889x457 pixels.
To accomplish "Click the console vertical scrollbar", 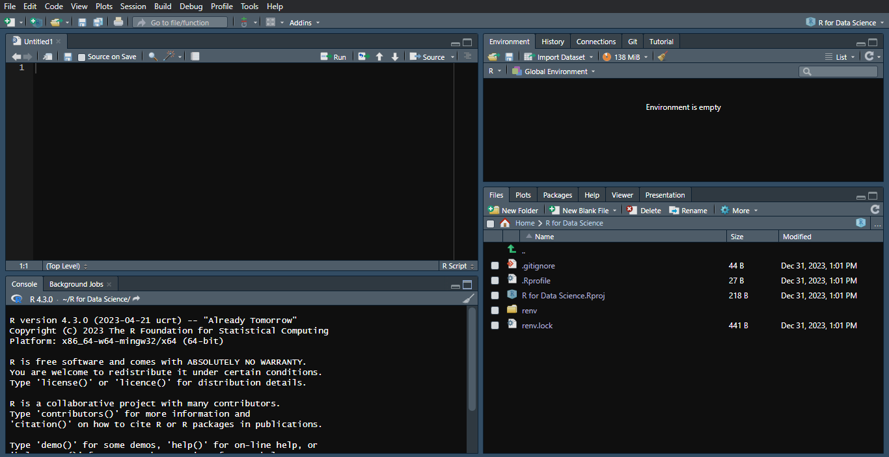I will point(472,358).
